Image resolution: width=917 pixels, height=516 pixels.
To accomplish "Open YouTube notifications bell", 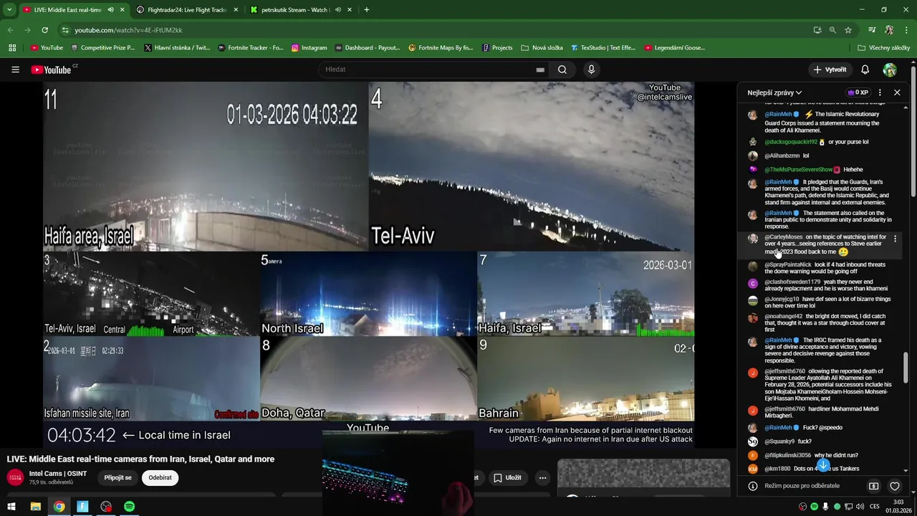I will click(865, 70).
